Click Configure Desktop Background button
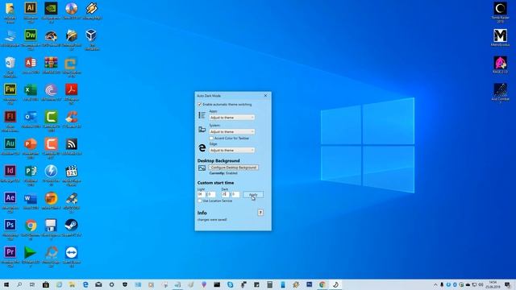 click(233, 168)
